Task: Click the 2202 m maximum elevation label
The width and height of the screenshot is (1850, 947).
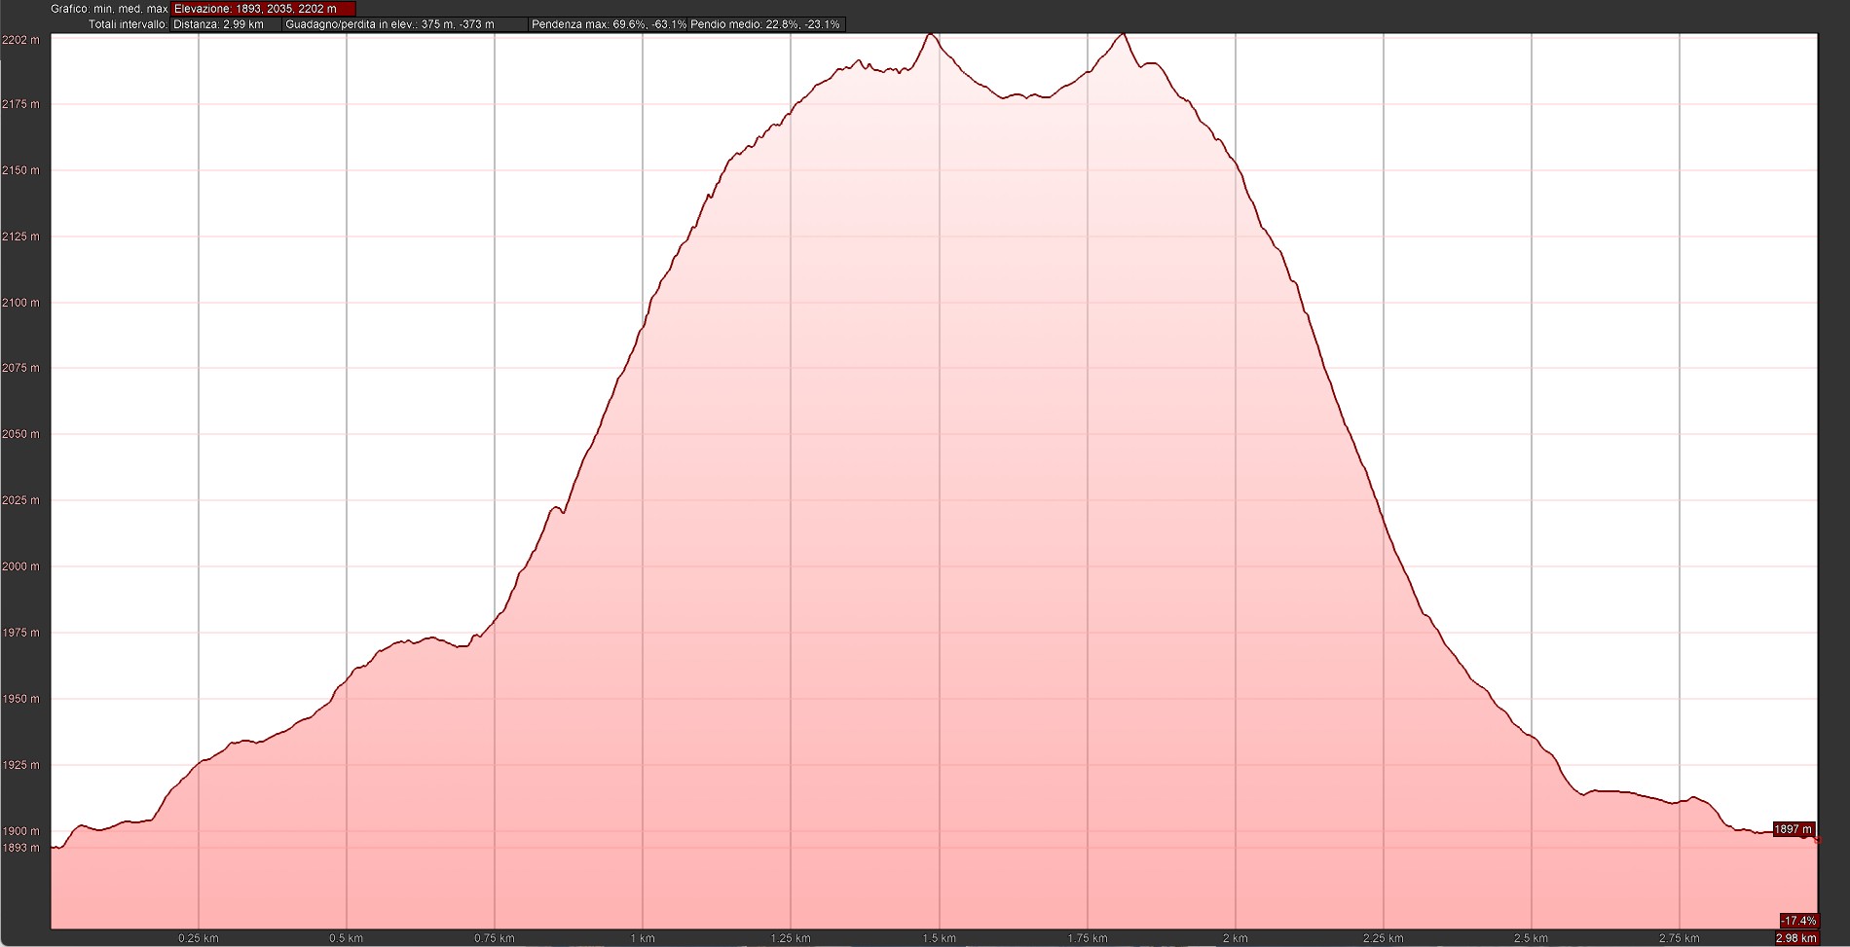Action: click(20, 40)
